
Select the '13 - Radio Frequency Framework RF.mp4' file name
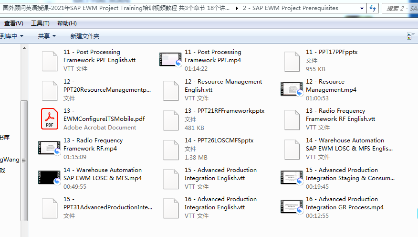[x=93, y=144]
